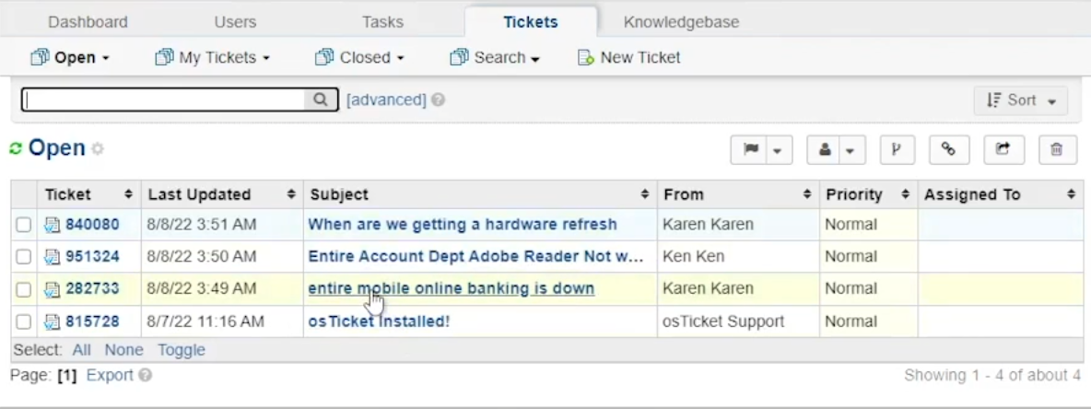Click the link tickets chain icon

click(948, 149)
